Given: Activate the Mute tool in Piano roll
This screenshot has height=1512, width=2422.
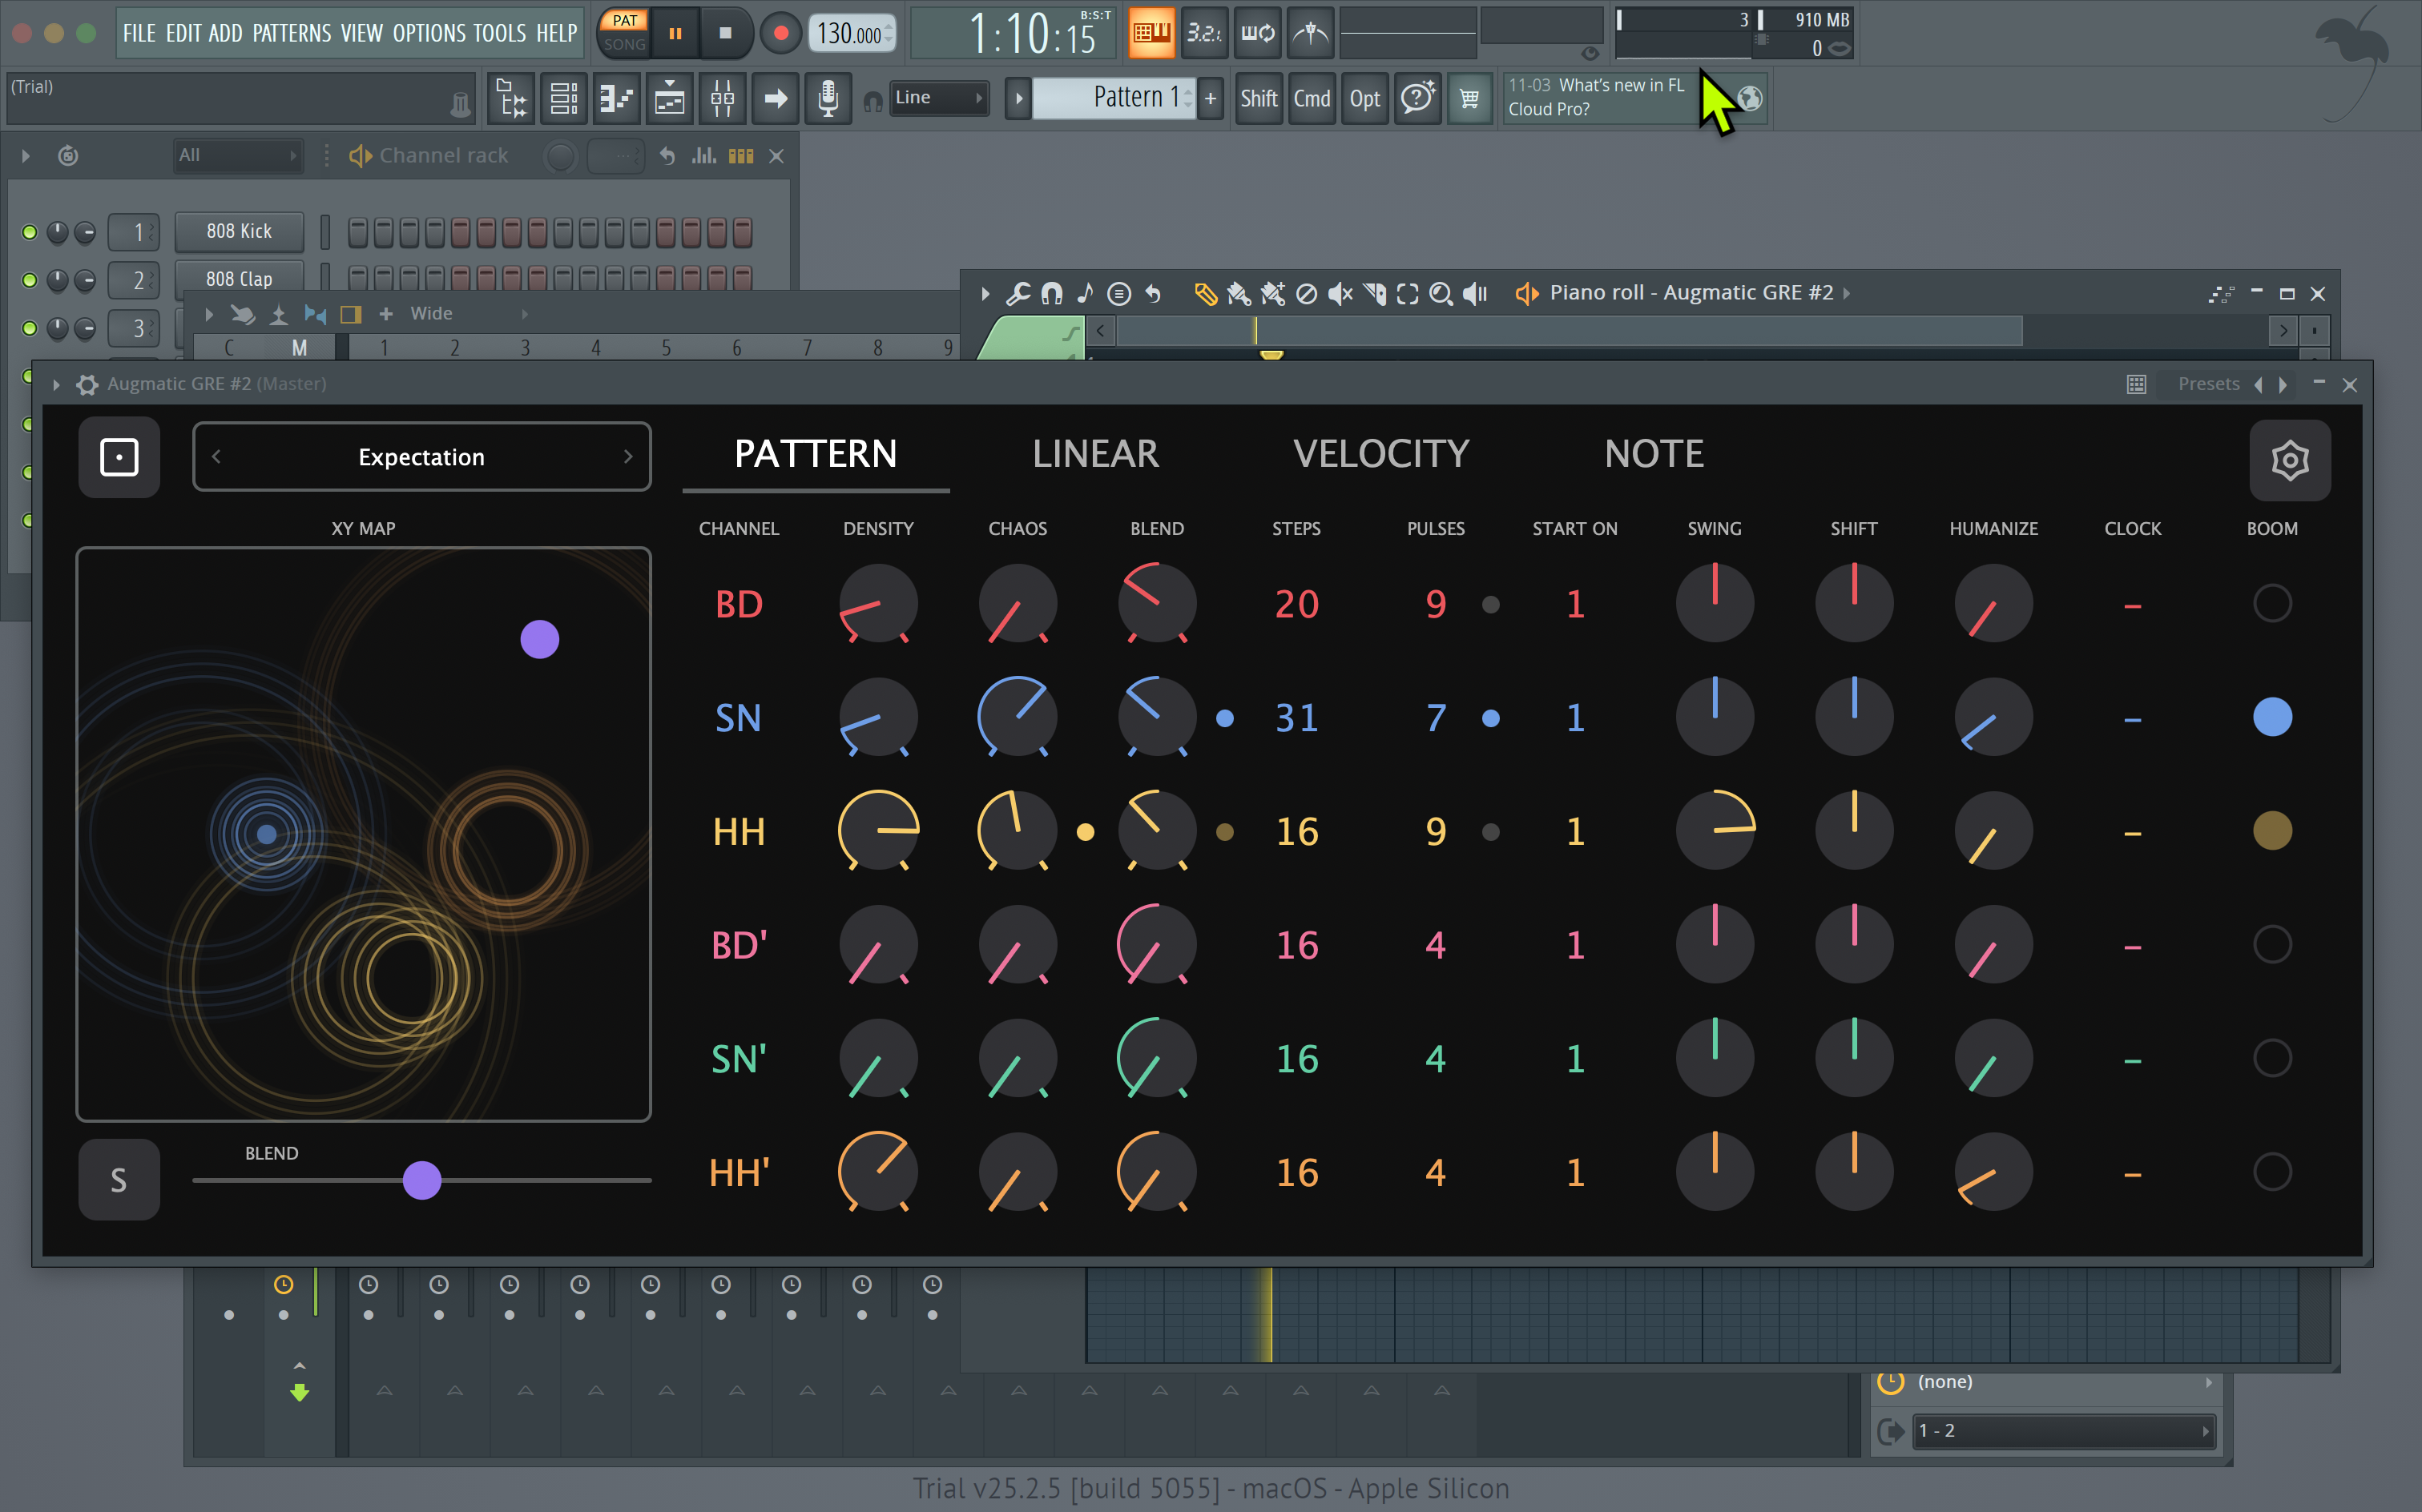Looking at the screenshot, I should [x=1340, y=293].
